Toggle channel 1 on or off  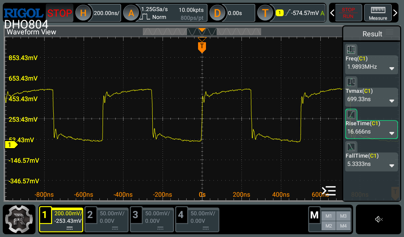pos(61,219)
